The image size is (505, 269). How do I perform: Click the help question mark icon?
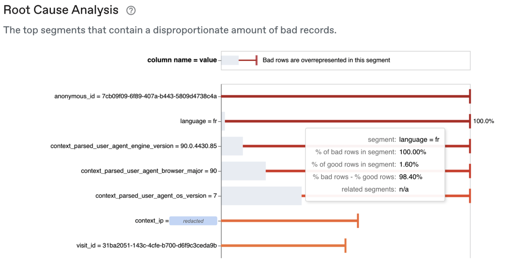click(131, 11)
